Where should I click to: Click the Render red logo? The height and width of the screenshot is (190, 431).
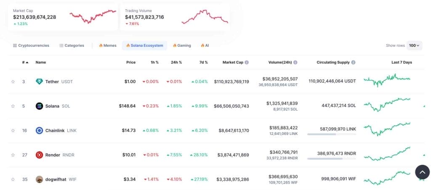(x=39, y=155)
